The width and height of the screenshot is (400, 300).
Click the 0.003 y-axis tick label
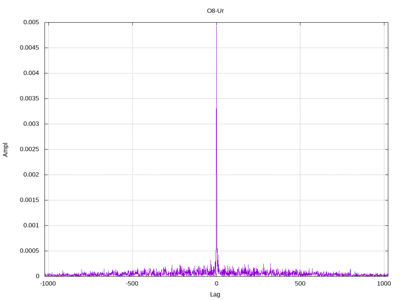coord(31,124)
